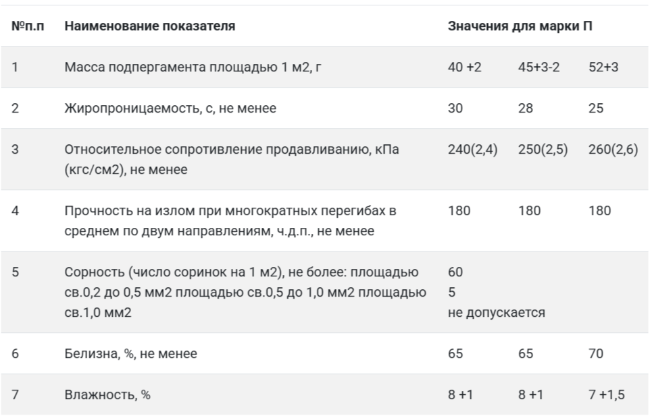
Task: Click the value '52+3' in the mass row
Action: [x=603, y=67]
